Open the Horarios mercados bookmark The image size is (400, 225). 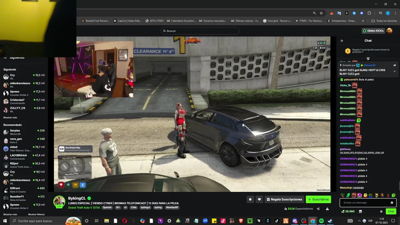pos(212,21)
